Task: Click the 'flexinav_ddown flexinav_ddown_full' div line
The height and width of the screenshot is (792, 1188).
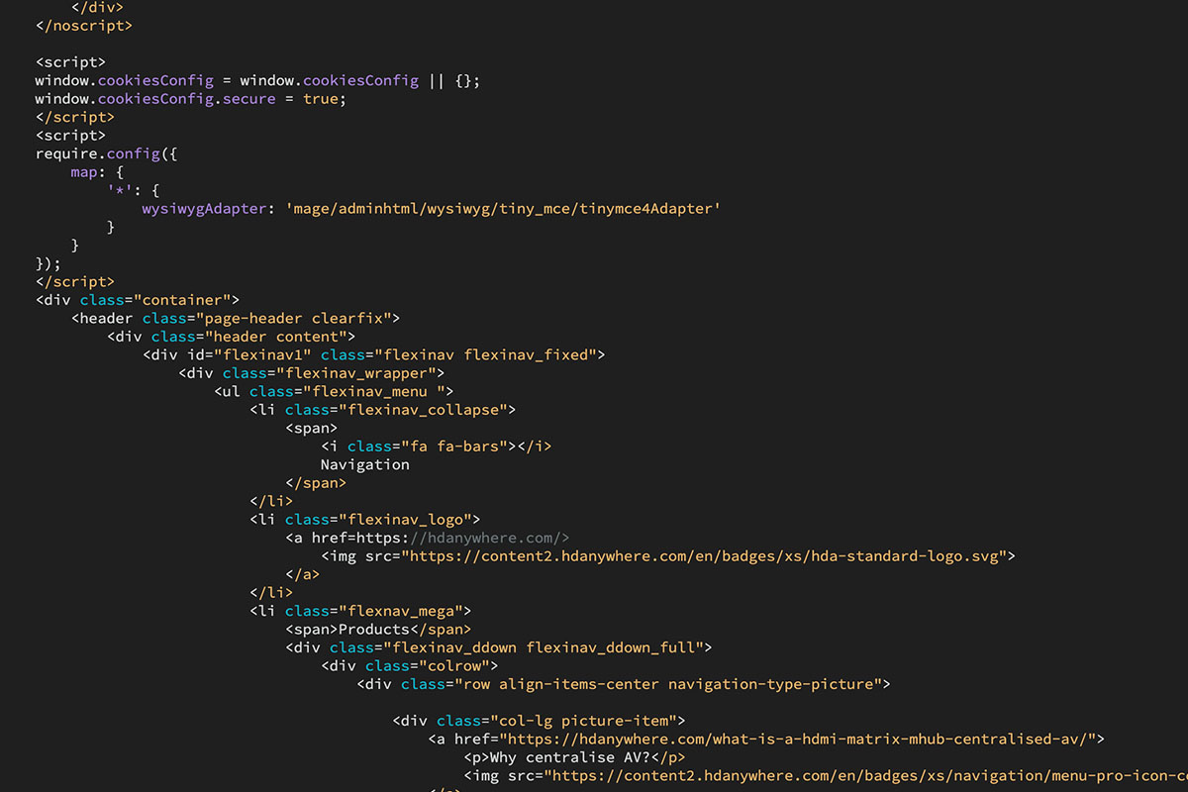Action: (x=498, y=647)
